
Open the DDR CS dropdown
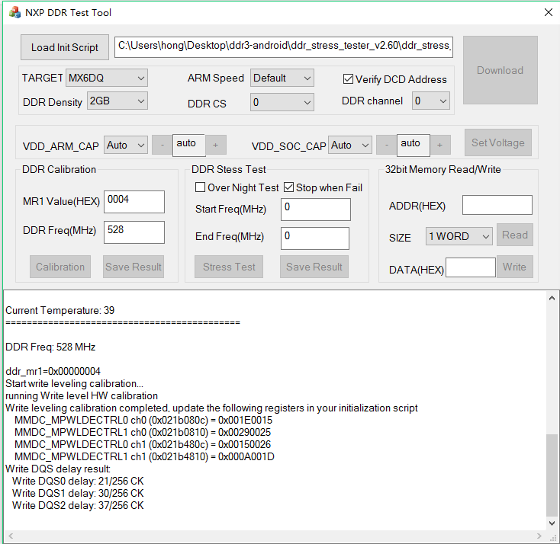[x=282, y=102]
